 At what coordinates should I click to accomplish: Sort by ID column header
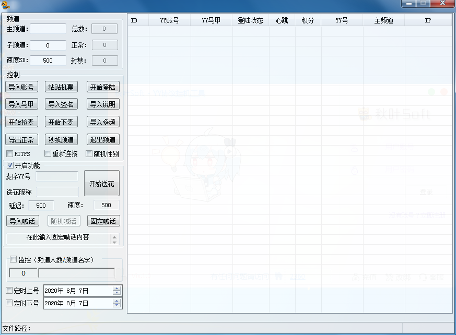tap(138, 20)
